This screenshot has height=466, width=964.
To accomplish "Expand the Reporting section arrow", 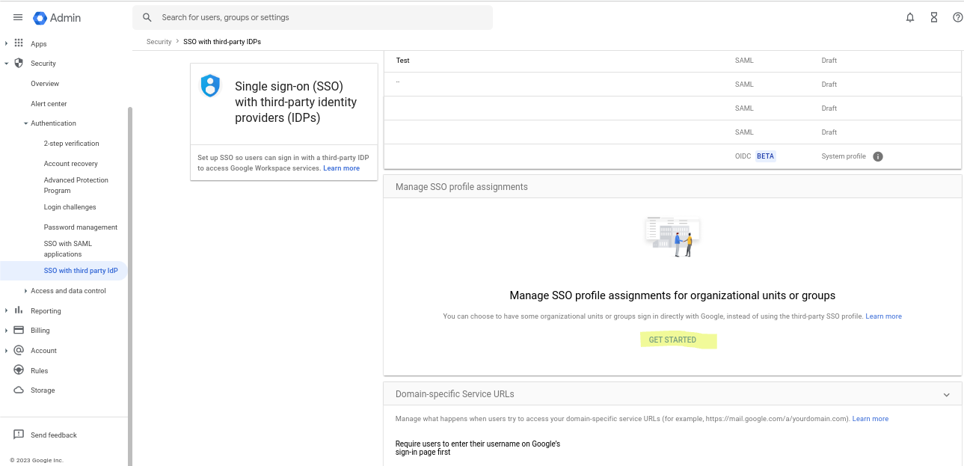I will click(6, 310).
